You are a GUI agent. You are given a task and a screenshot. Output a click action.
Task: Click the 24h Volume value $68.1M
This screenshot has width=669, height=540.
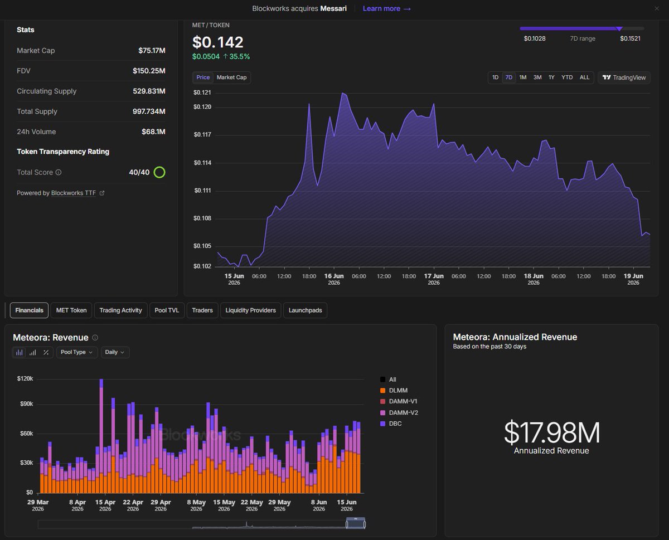[153, 132]
